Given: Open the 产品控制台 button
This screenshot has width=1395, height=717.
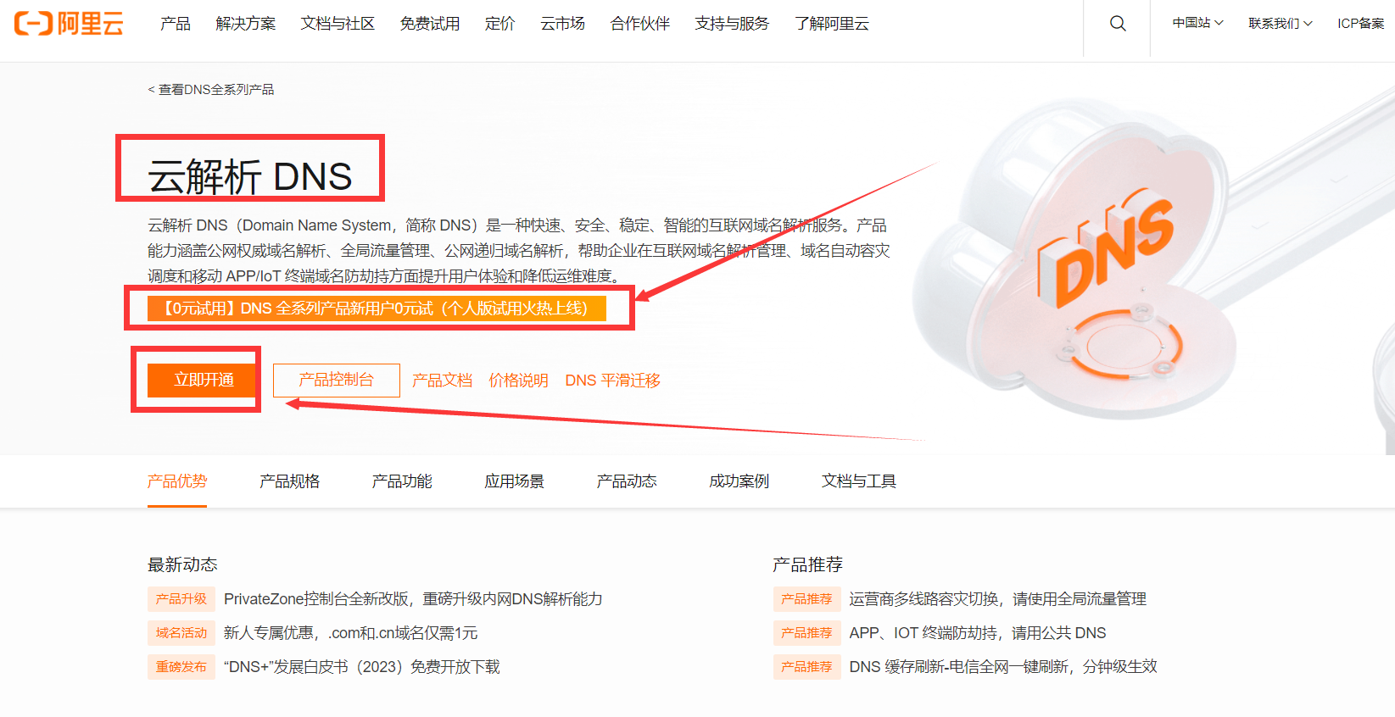Looking at the screenshot, I should point(337,380).
